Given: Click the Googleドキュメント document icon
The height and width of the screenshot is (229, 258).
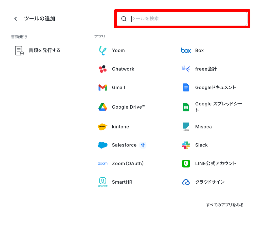Looking at the screenshot, I should (186, 87).
